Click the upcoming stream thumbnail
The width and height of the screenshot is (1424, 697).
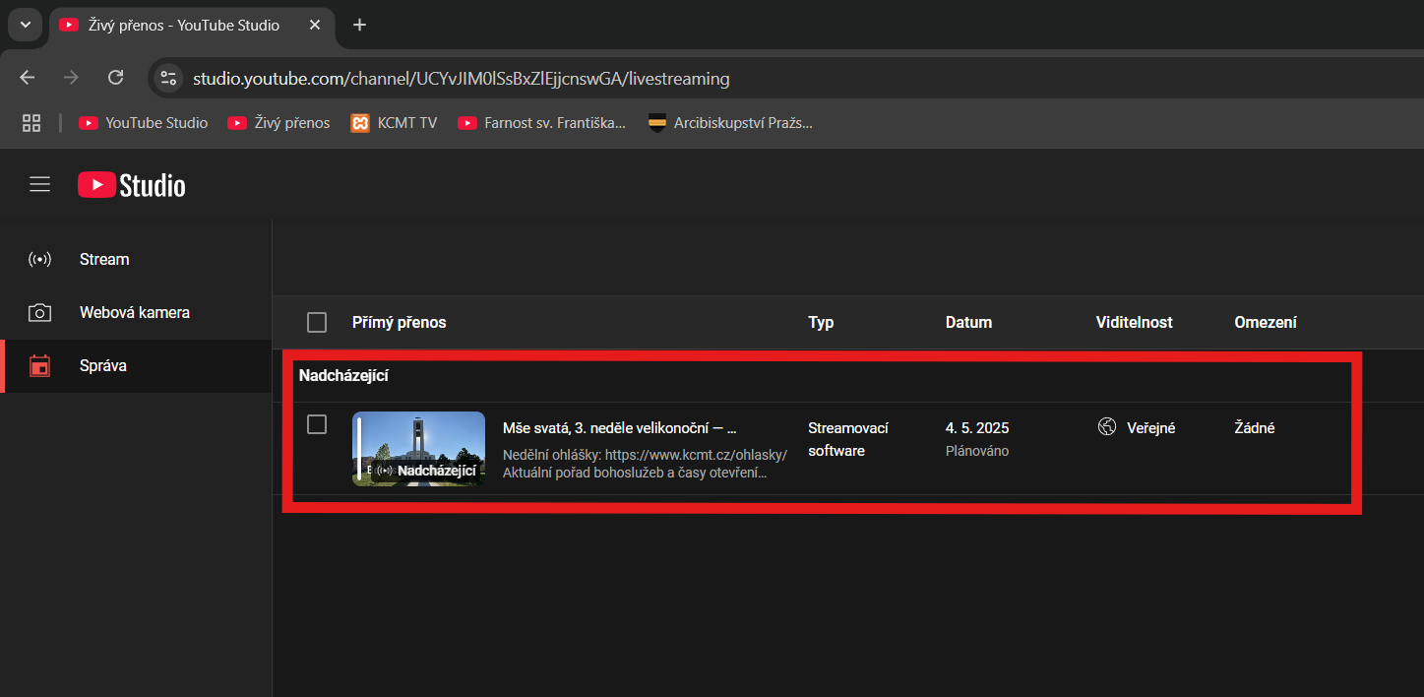pyautogui.click(x=418, y=449)
